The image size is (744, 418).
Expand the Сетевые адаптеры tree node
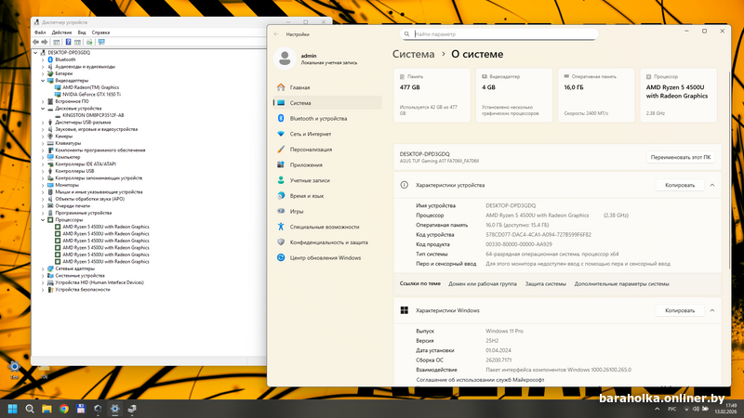tap(43, 268)
